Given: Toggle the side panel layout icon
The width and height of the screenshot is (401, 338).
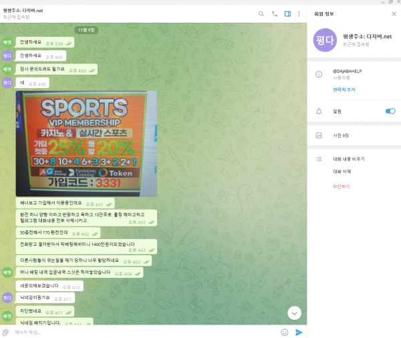Looking at the screenshot, I should click(x=287, y=14).
